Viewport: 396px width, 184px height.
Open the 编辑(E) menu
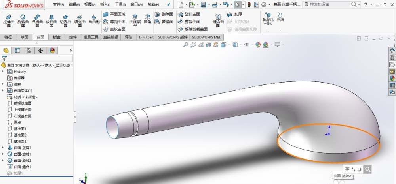point(74,4)
